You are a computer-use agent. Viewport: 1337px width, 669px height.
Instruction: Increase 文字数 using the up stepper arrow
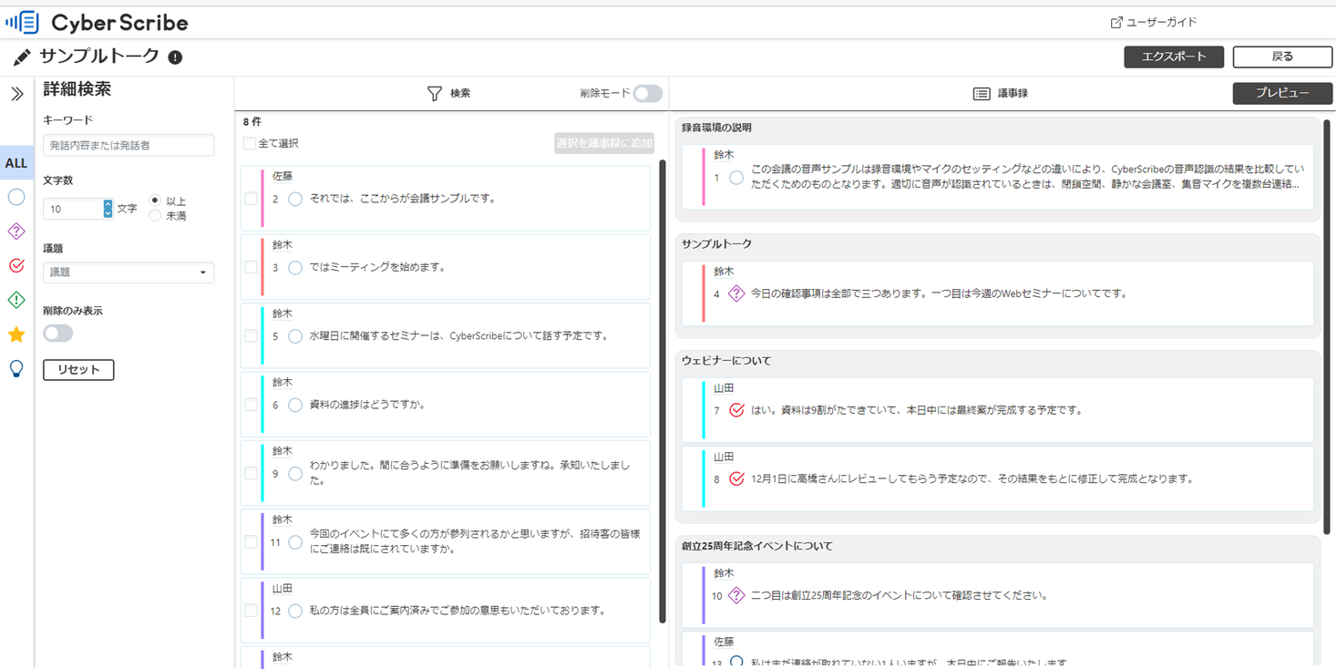[107, 203]
